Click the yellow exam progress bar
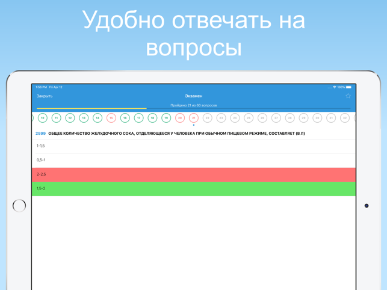The height and width of the screenshot is (290, 387). click(91, 109)
